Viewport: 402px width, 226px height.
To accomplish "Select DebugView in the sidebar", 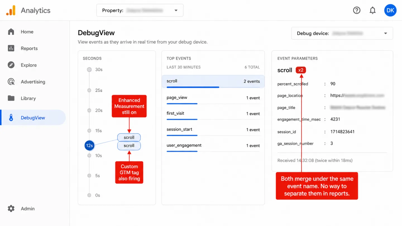I will click(33, 118).
